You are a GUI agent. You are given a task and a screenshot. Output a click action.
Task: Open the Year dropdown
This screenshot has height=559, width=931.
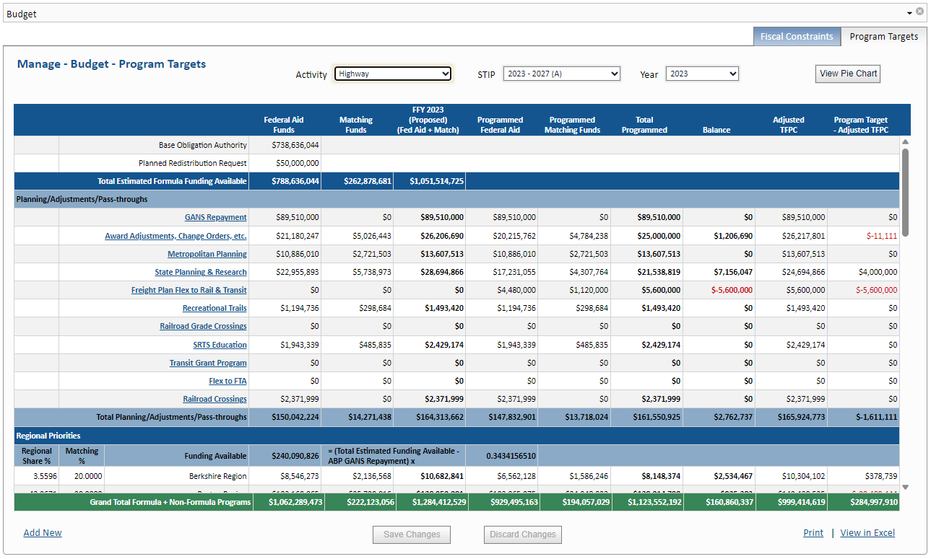[x=701, y=74]
